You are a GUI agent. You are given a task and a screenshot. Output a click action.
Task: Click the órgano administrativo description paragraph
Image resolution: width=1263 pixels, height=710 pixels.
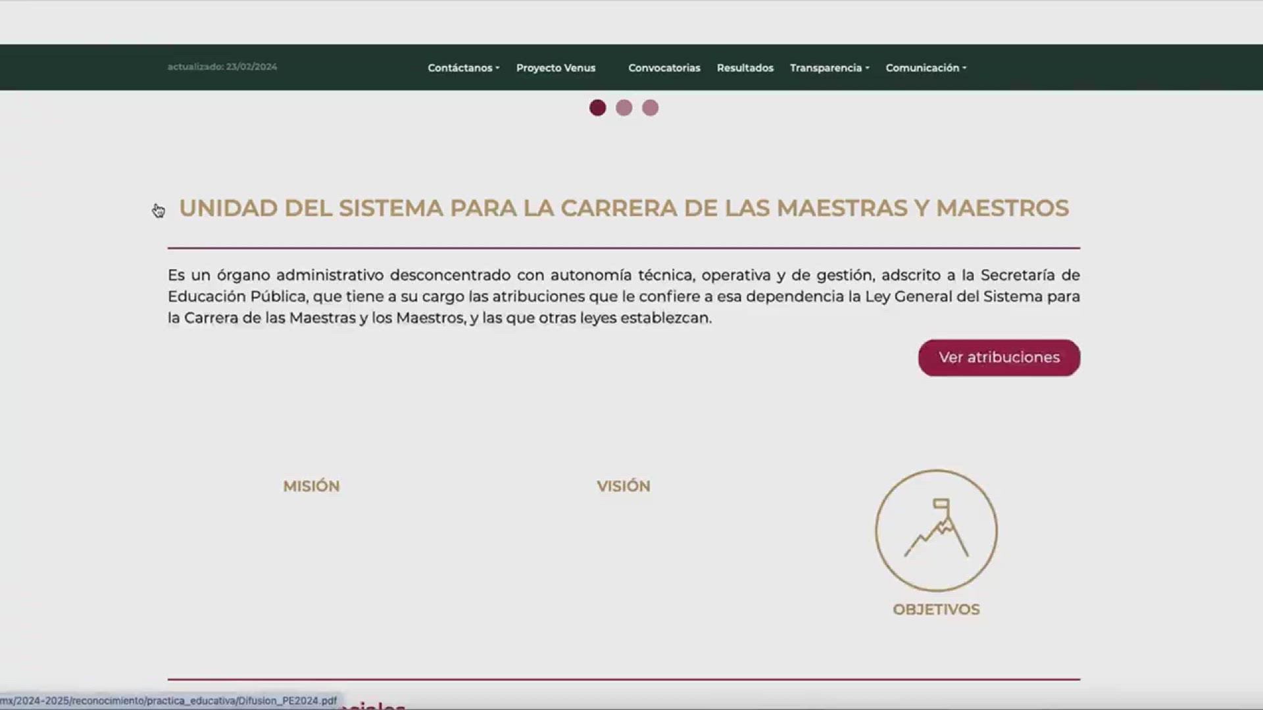click(624, 296)
